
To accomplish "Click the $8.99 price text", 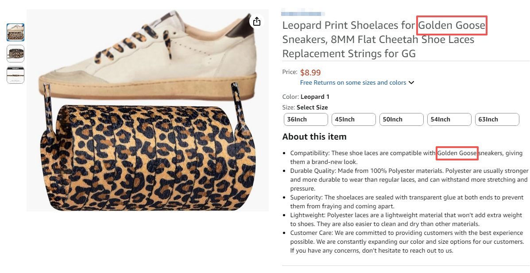I will (x=310, y=72).
